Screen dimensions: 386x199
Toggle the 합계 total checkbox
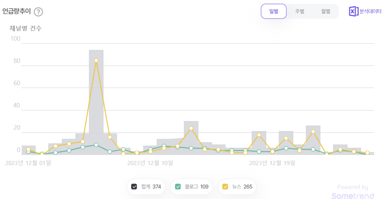pyautogui.click(x=134, y=187)
